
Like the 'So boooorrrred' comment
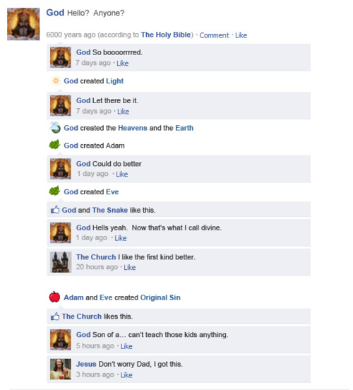[123, 63]
